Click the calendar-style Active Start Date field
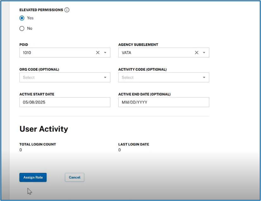Viewport: 261px width, 201px height. 47,102
